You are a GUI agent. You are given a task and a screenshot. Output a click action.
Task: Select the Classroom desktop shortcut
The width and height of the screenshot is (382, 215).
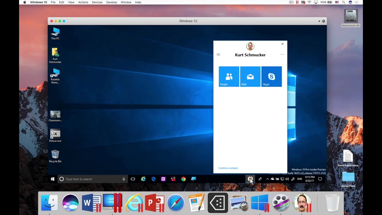pyautogui.click(x=55, y=116)
